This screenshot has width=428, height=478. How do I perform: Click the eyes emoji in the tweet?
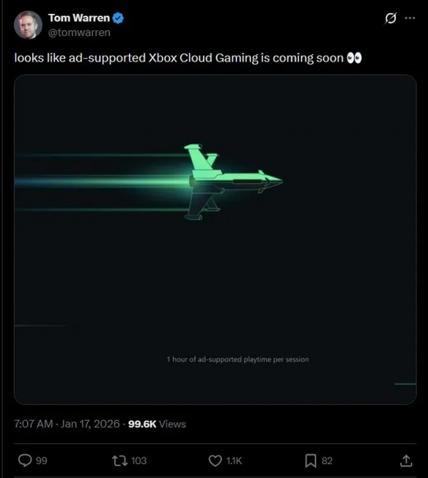click(x=355, y=58)
